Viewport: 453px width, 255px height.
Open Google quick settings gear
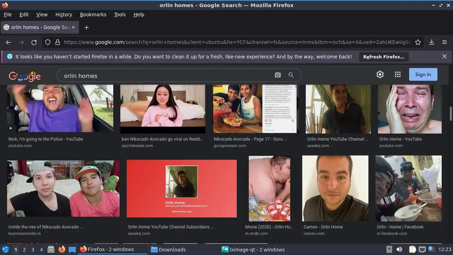click(380, 74)
